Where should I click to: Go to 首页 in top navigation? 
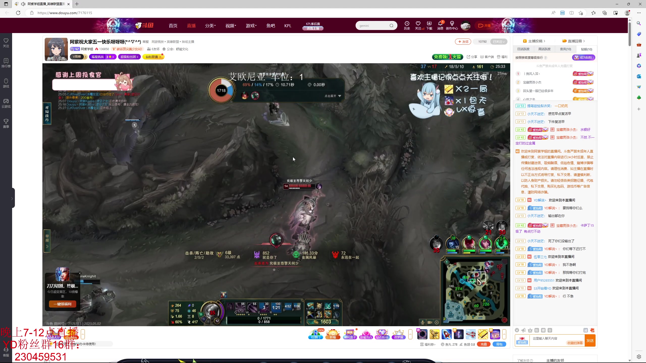(x=173, y=26)
